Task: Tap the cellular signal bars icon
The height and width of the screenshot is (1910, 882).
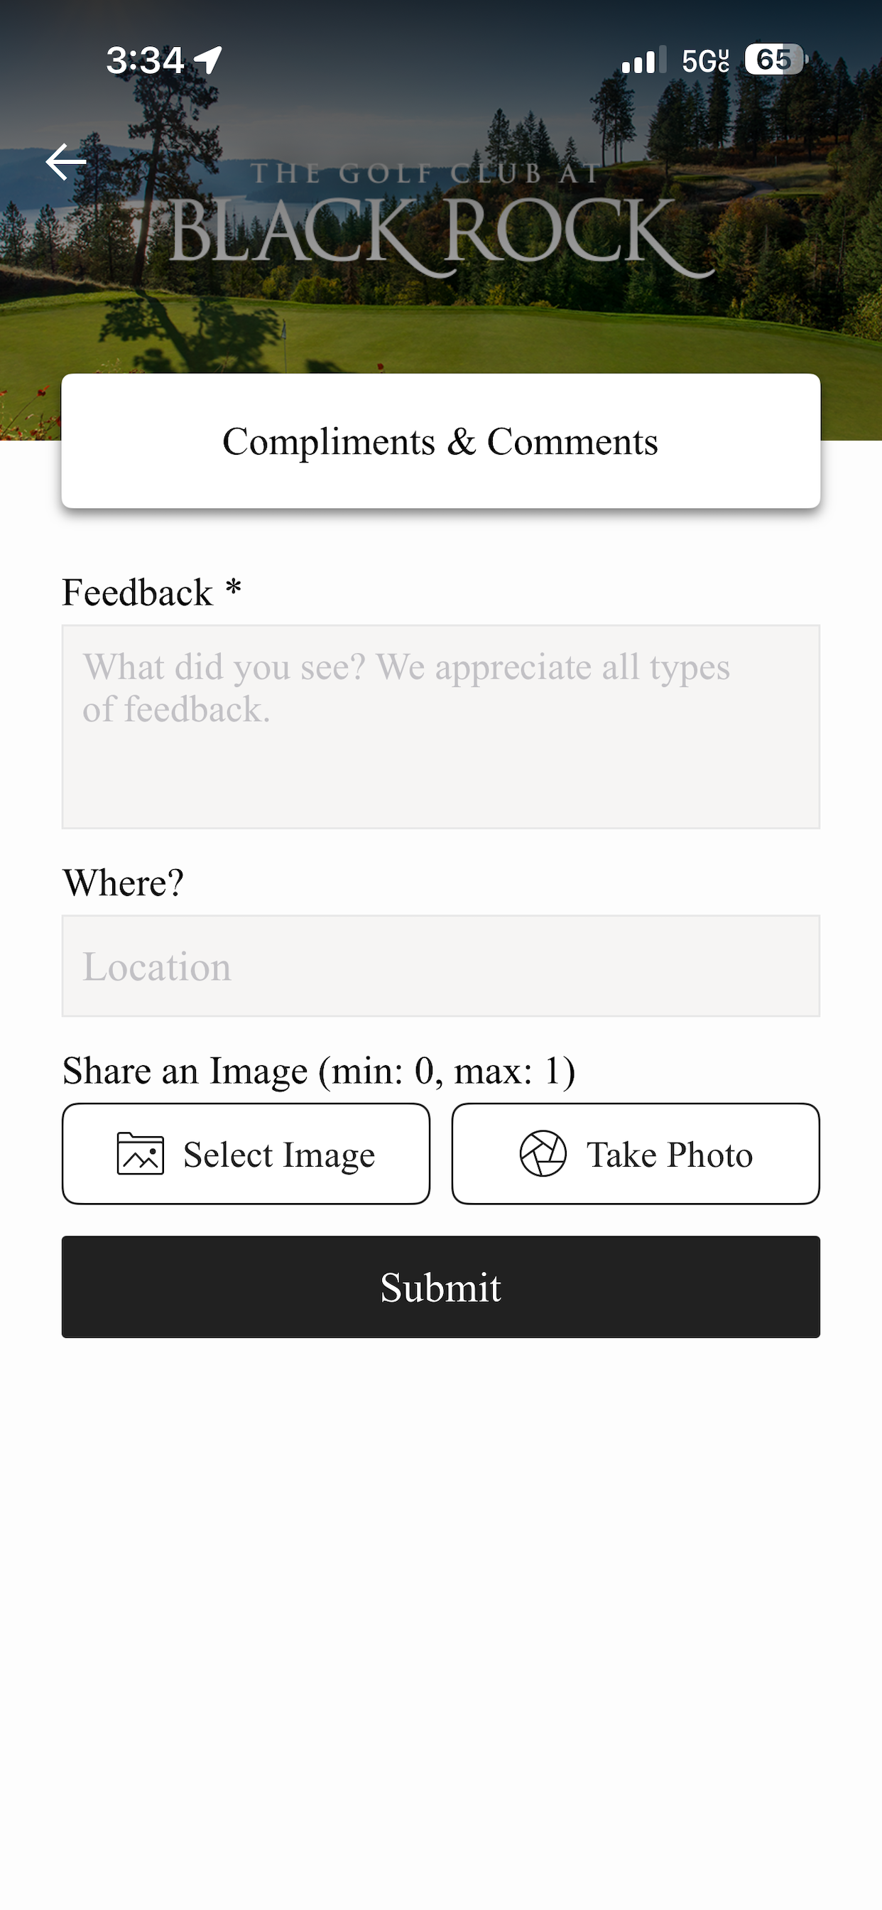Action: [644, 60]
